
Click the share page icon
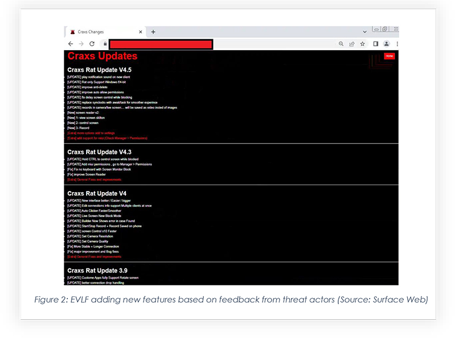(352, 44)
